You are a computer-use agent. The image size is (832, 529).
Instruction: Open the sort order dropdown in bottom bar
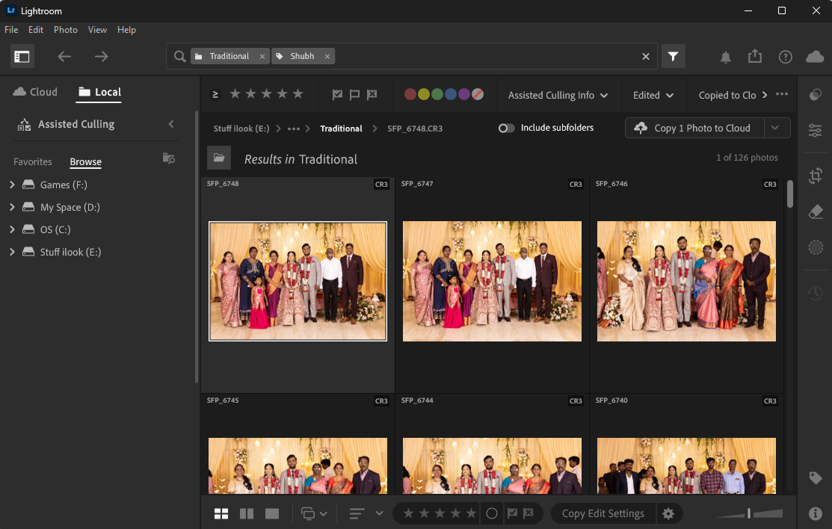tap(380, 513)
